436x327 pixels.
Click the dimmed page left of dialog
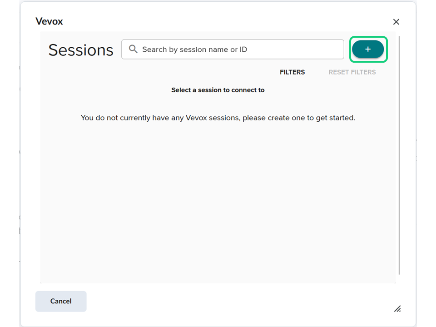(9, 163)
